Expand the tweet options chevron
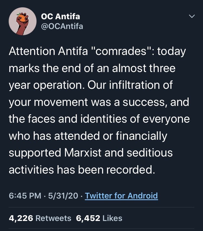 [x=191, y=17]
